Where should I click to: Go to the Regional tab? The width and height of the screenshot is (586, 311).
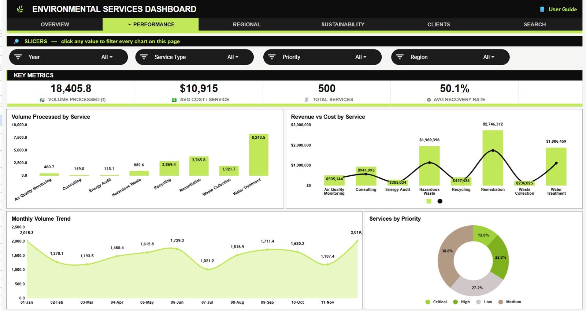[x=246, y=25]
